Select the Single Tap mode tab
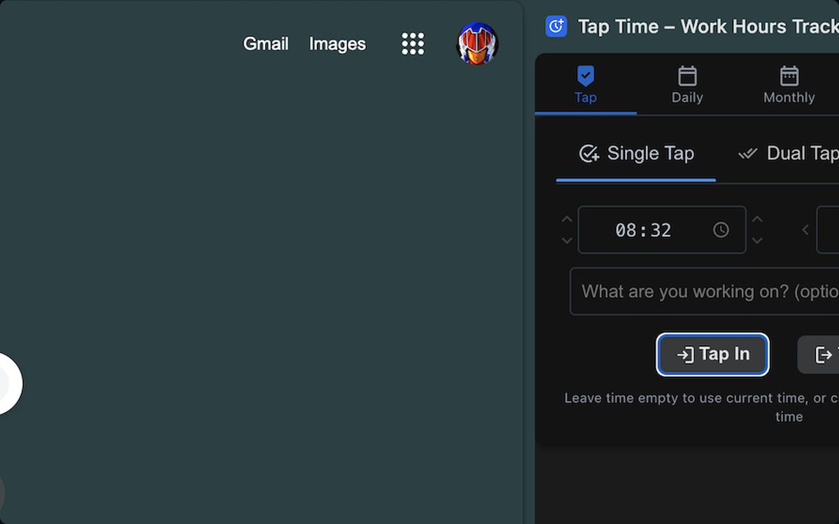Image resolution: width=839 pixels, height=524 pixels. (x=636, y=154)
